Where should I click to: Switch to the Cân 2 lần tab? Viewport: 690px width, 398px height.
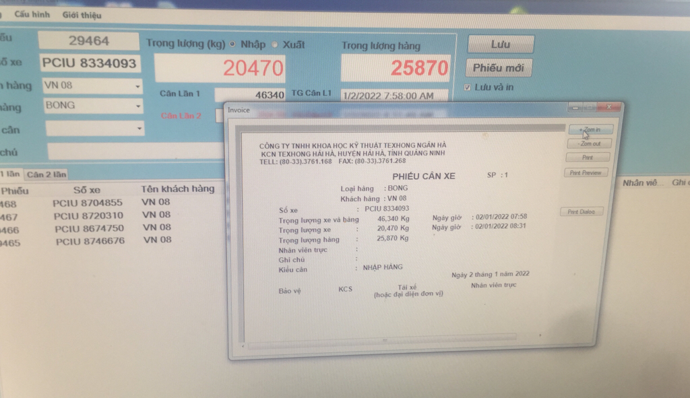pyautogui.click(x=46, y=174)
